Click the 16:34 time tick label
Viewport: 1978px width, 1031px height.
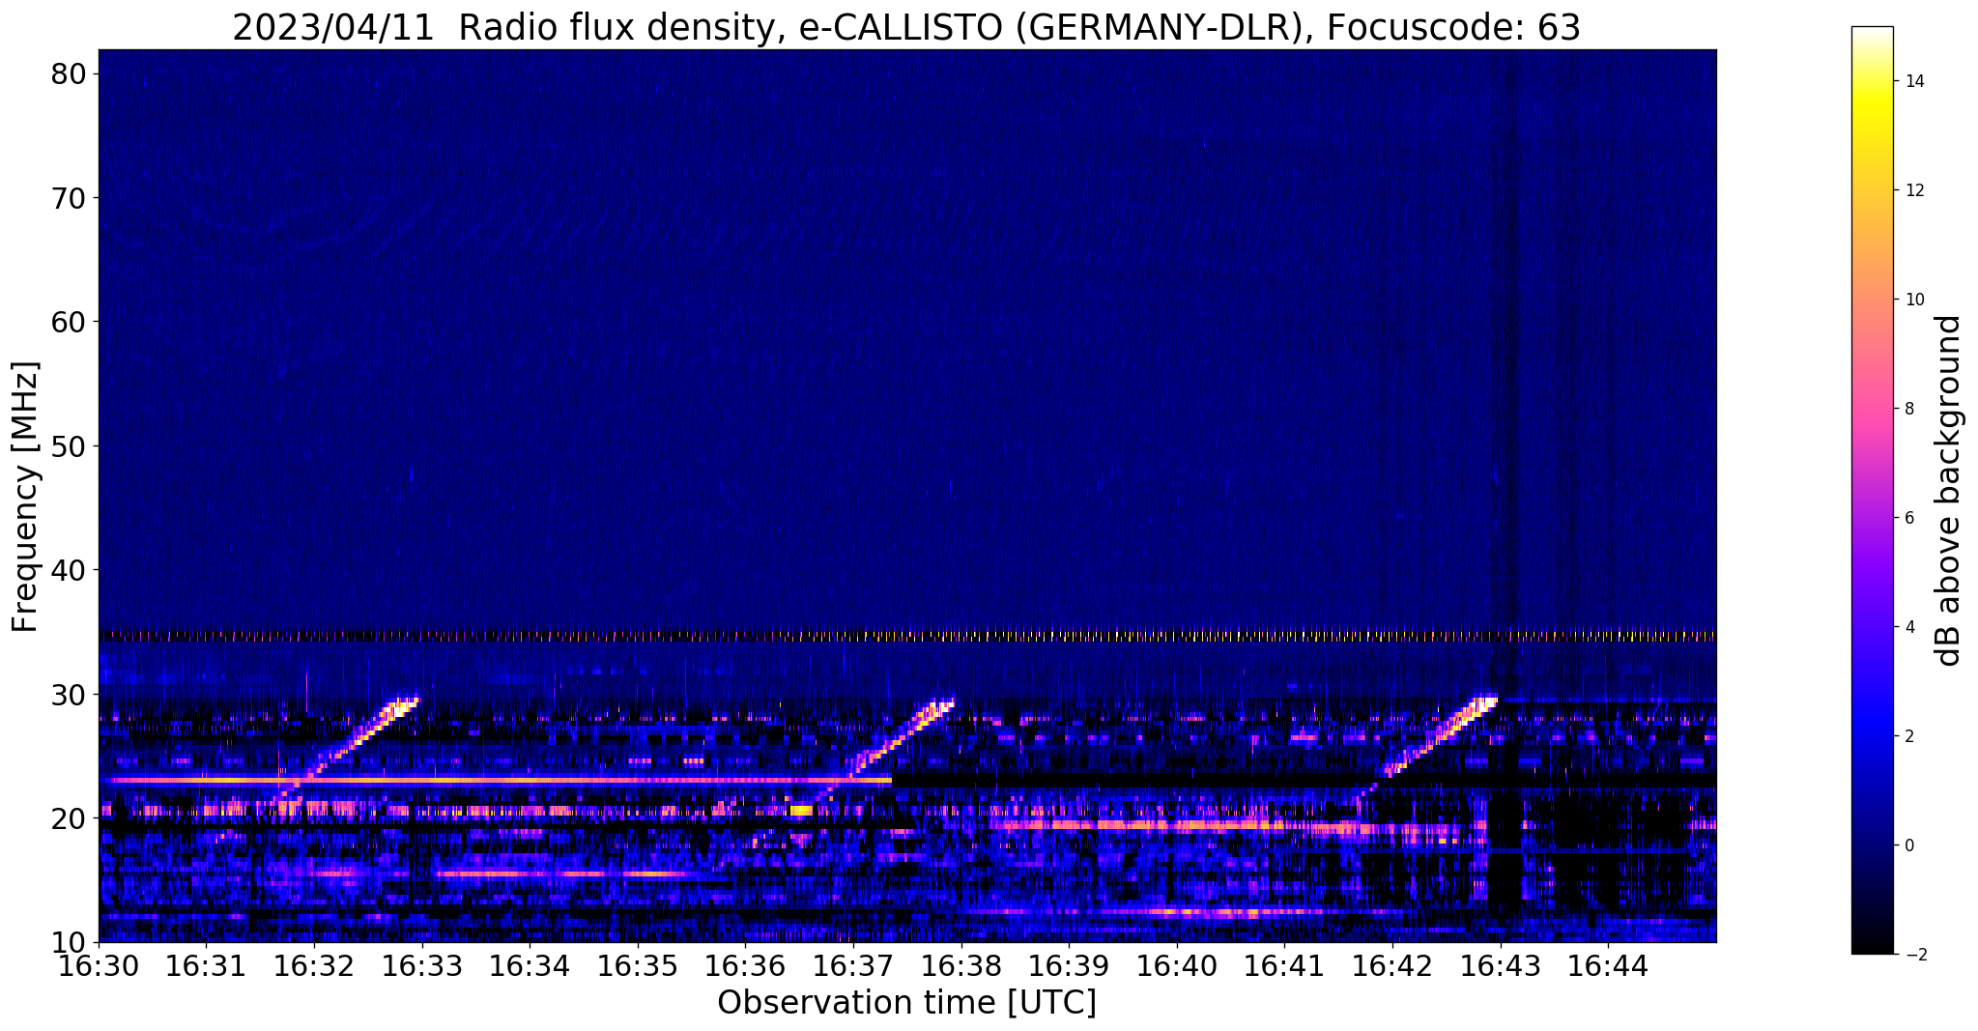(x=530, y=965)
